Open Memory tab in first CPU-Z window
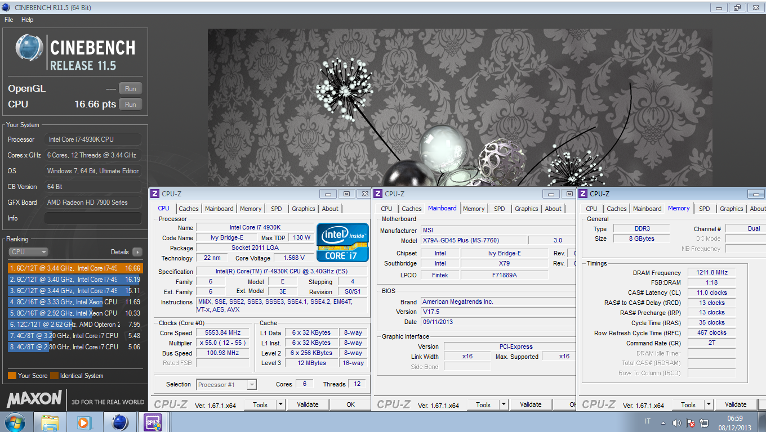 [x=251, y=209]
